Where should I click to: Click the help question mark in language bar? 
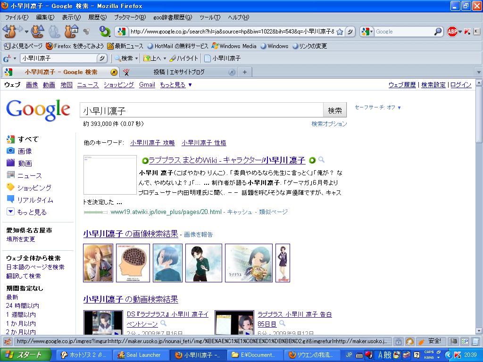pyautogui.click(x=416, y=355)
